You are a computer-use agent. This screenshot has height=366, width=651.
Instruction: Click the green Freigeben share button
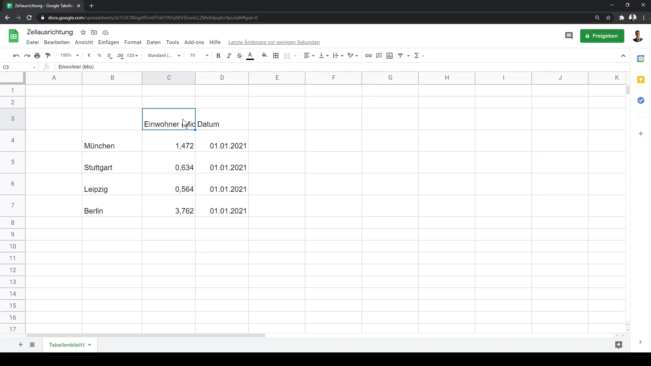click(x=602, y=36)
